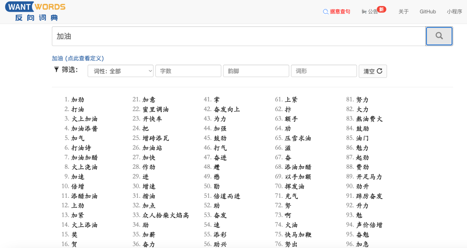Screen dimensions: 467x248
Task: Focus the 词形 filter field
Action: (x=324, y=71)
